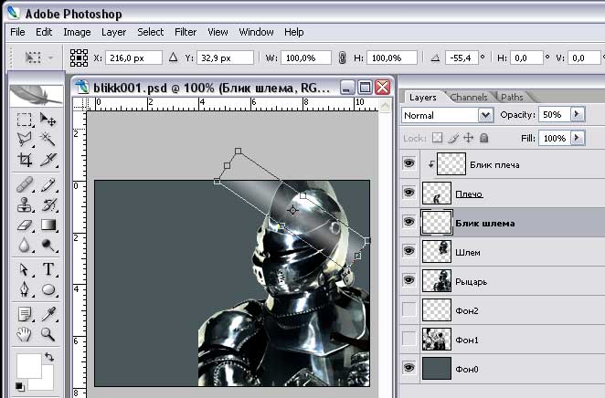Click the background color swatch
Image resolution: width=605 pixels, height=398 pixels.
pos(47,382)
